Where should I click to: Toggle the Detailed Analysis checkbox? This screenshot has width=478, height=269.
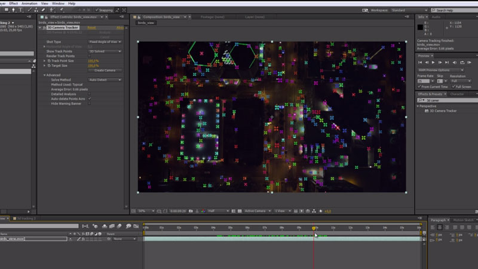click(90, 94)
